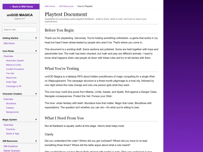Image resolution: width=203 pixels, height=152 pixels.
Task: Click How to Playtest breadcrumb text
Action: tap(85, 6)
